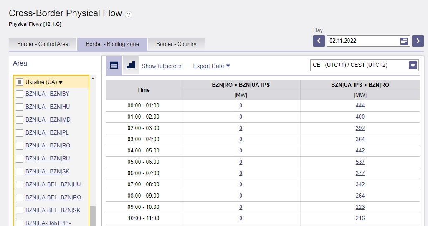428x226 pixels.
Task: Open the help question mark icon
Action: [x=129, y=15]
